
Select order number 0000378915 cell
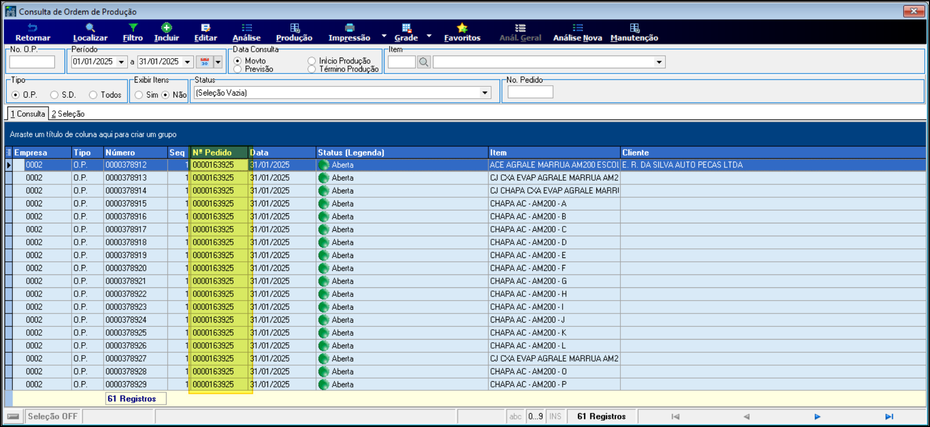[x=136, y=204]
